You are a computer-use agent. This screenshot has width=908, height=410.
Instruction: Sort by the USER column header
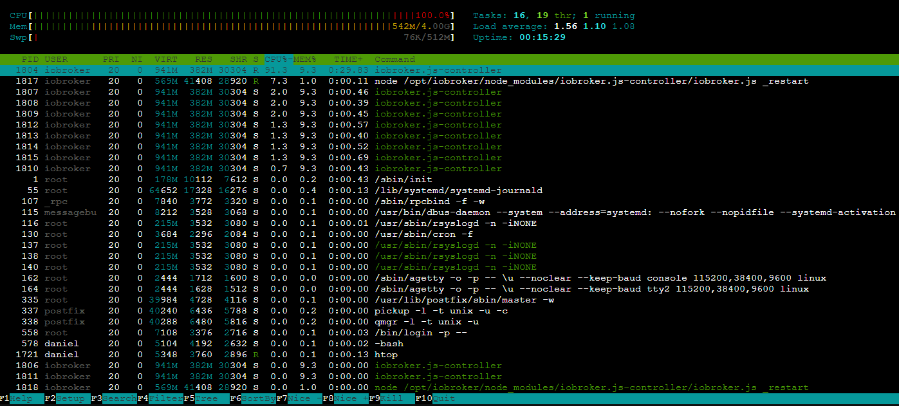click(x=56, y=59)
